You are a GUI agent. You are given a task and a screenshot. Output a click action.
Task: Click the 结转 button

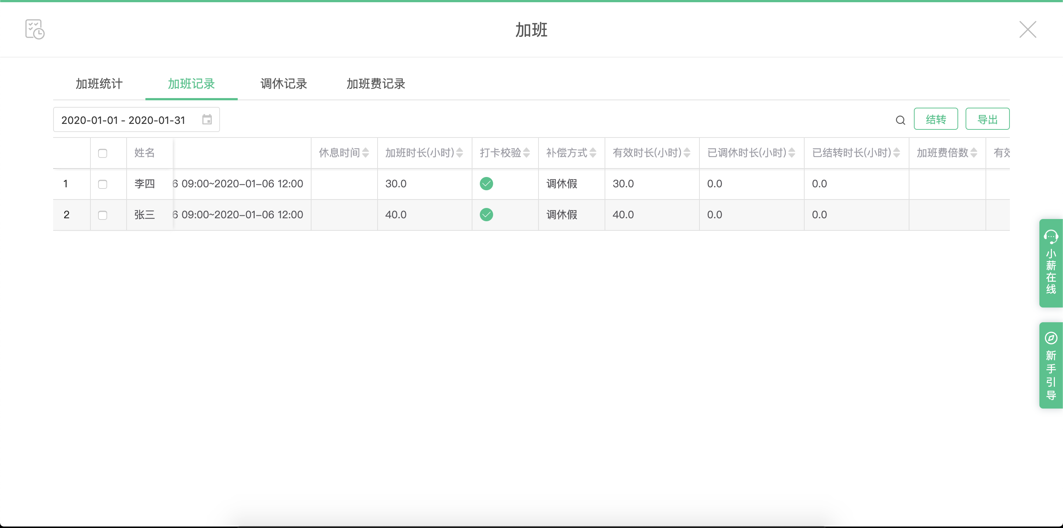tap(936, 119)
